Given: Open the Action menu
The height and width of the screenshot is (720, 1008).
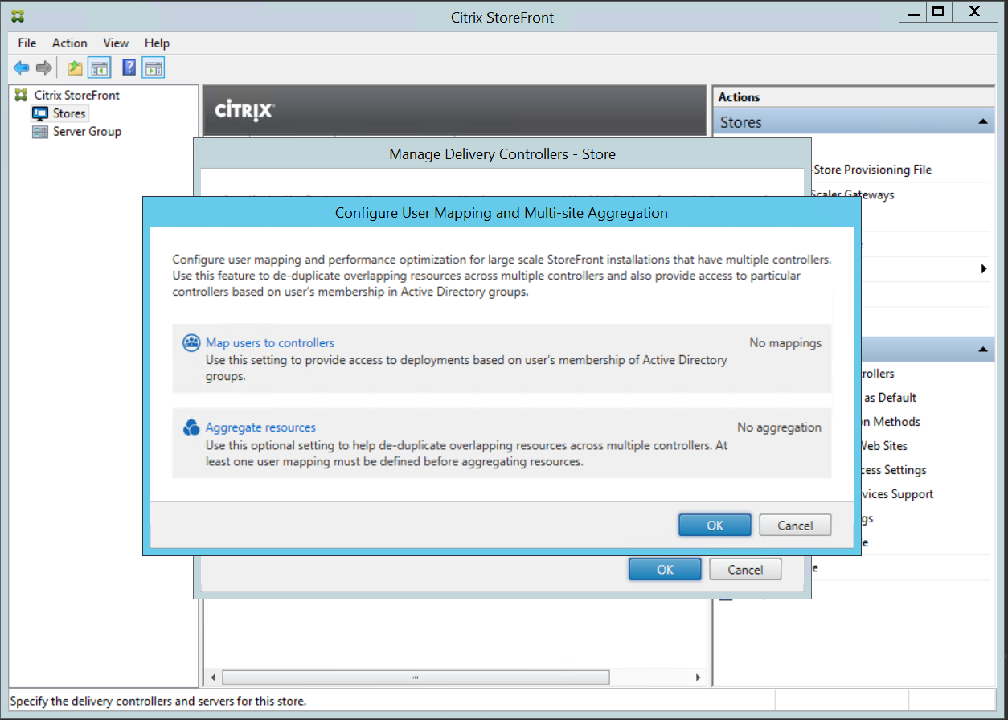Looking at the screenshot, I should coord(70,43).
